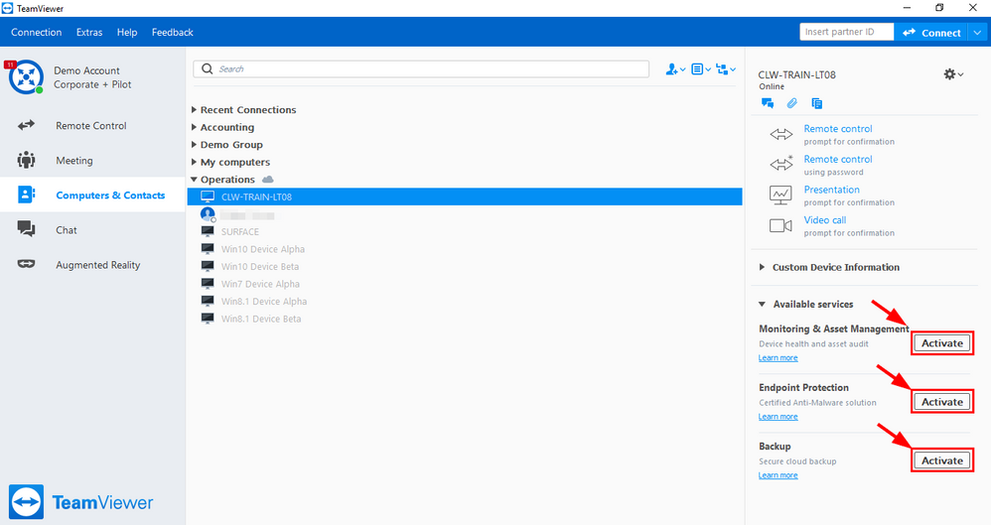991x525 pixels.
Task: Click the Augmented Reality goggles icon
Action: click(x=26, y=264)
